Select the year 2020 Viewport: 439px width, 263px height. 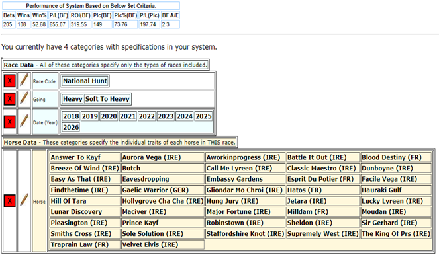tap(109, 116)
